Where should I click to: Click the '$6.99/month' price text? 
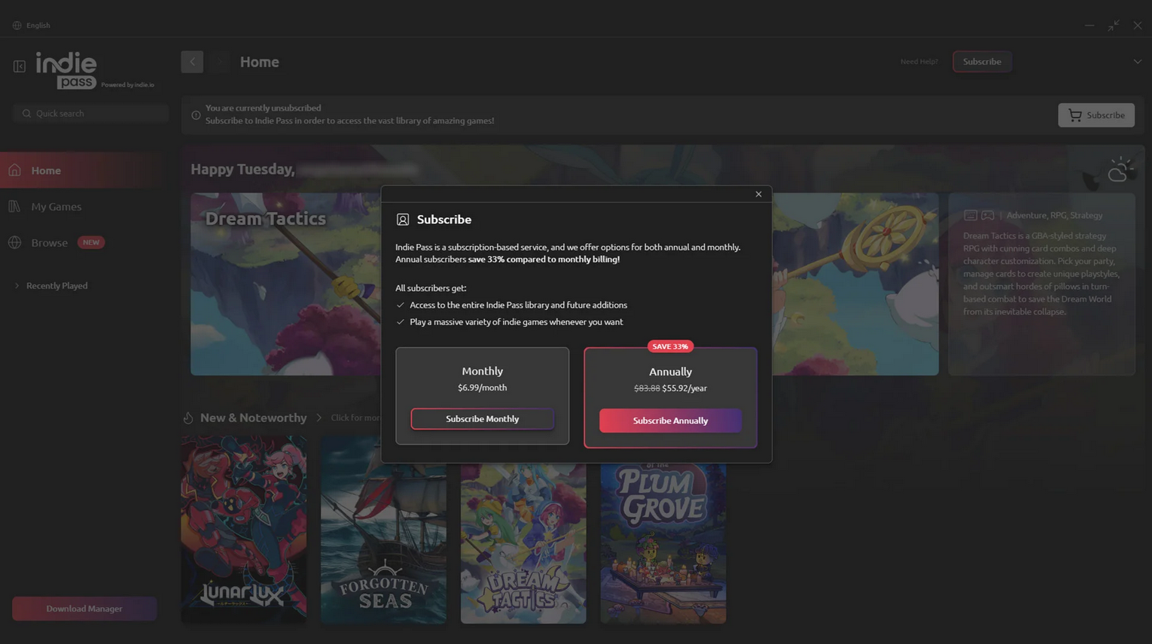(x=483, y=387)
